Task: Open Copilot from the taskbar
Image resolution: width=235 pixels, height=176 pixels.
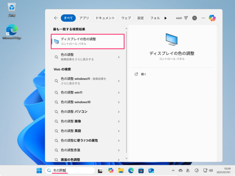Action: tap(111, 170)
